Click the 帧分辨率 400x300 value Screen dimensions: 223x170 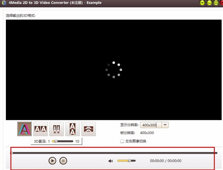click(147, 133)
